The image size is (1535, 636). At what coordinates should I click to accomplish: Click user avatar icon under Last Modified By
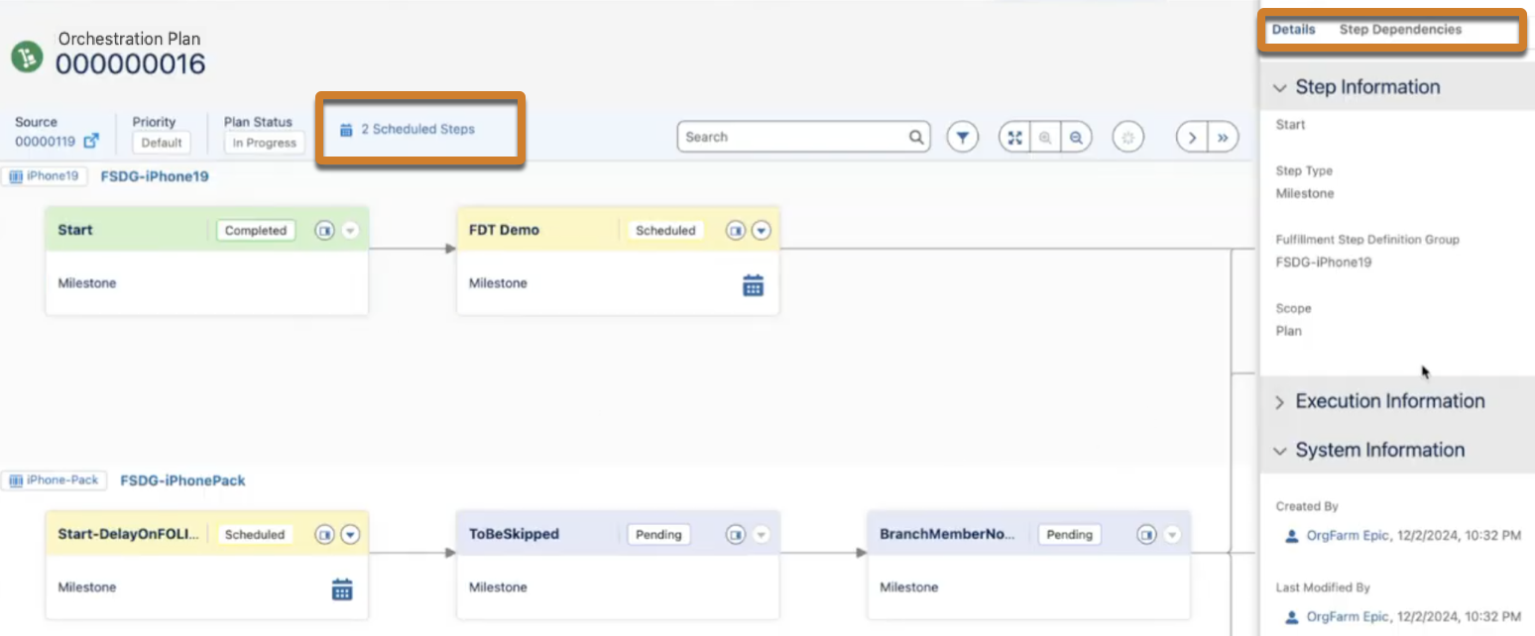point(1291,617)
